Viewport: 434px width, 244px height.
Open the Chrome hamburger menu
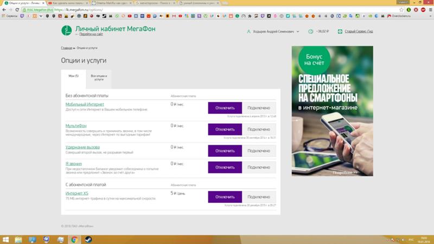tap(430, 10)
